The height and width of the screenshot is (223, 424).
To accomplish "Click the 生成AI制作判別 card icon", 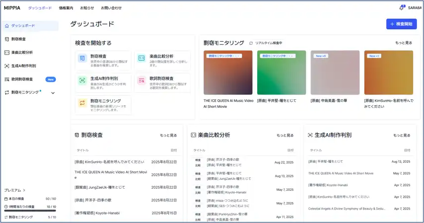I will [x=82, y=80].
